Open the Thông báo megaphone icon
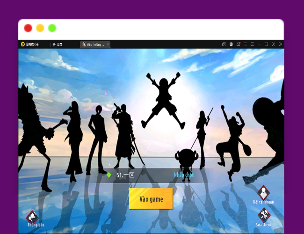The height and width of the screenshot is (234, 304). click(33, 217)
